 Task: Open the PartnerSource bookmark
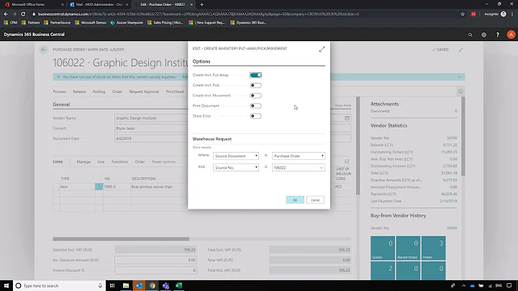[x=57, y=22]
